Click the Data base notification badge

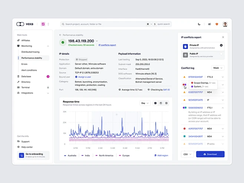tap(48, 76)
